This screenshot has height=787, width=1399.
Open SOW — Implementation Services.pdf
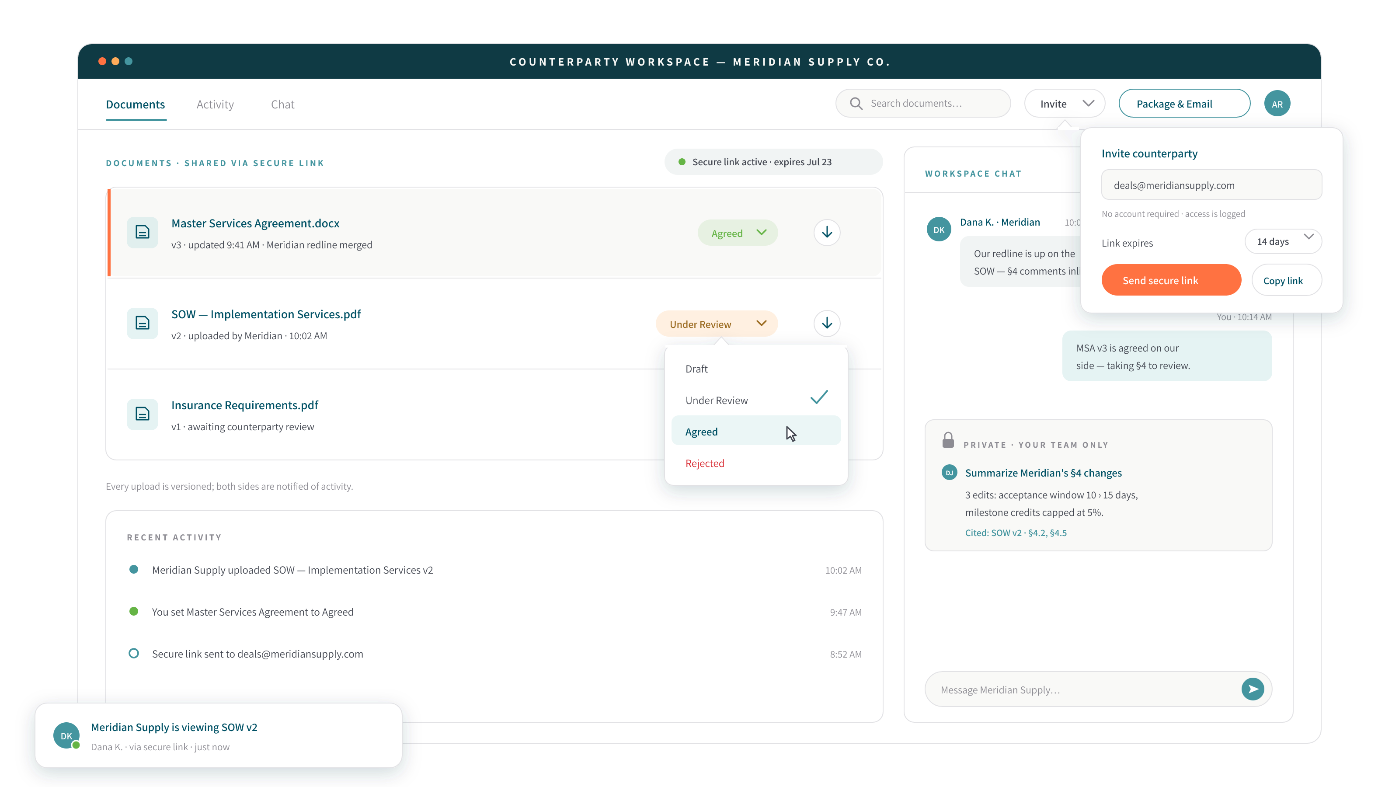[266, 314]
